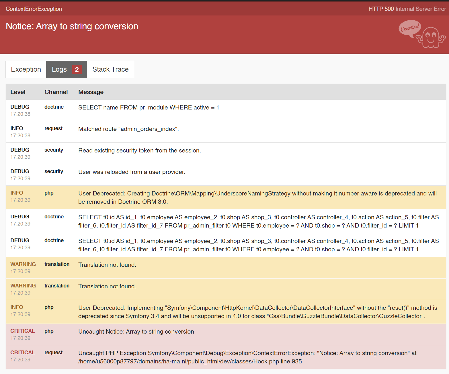Click security channel beside "User was reloaded"
This screenshot has width=449, height=374.
click(x=54, y=171)
